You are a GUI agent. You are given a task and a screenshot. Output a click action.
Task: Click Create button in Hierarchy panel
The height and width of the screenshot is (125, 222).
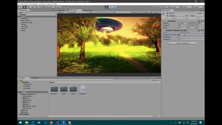(x=21, y=12)
